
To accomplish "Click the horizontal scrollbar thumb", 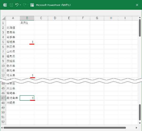I will tap(65, 128).
